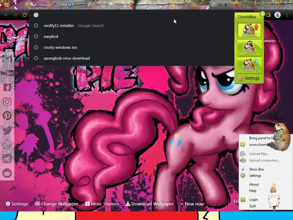Click Change Wallpaper at bottom
The height and width of the screenshot is (220, 293).
tap(57, 204)
